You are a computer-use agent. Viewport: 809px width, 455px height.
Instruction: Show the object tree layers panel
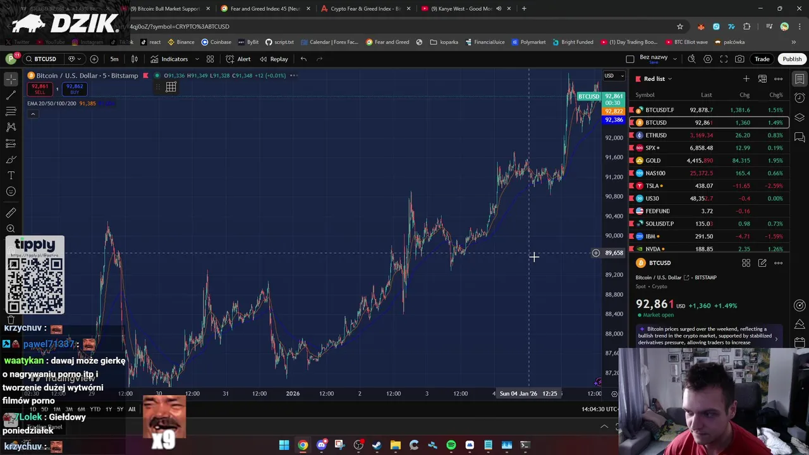(800, 118)
